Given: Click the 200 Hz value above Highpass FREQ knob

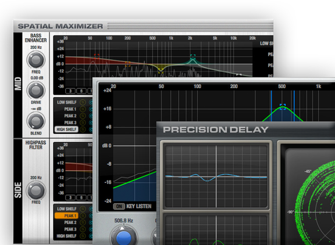Looking at the screenshot, I should click(x=36, y=178).
